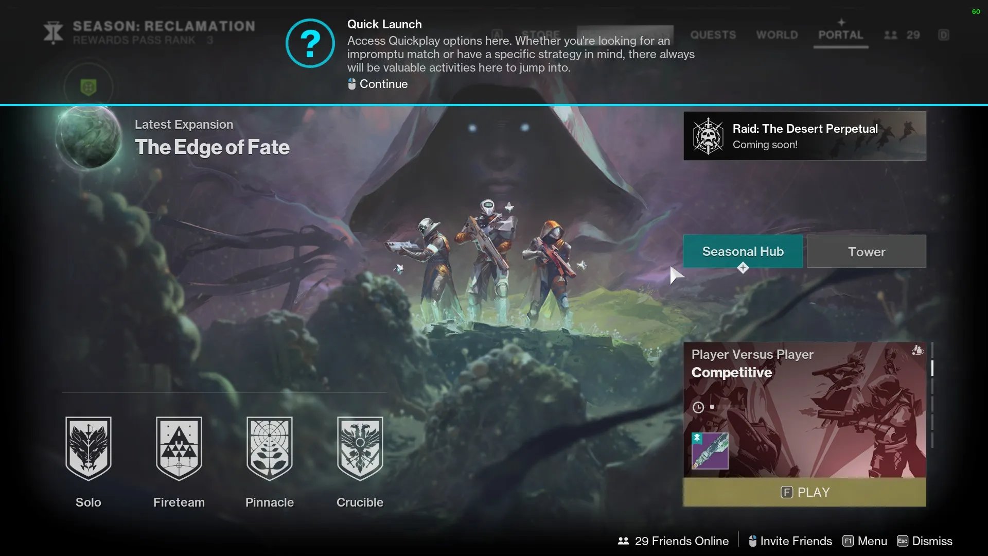This screenshot has height=556, width=988.
Task: Click the weapon reward thumbnail on Competitive card
Action: point(710,451)
